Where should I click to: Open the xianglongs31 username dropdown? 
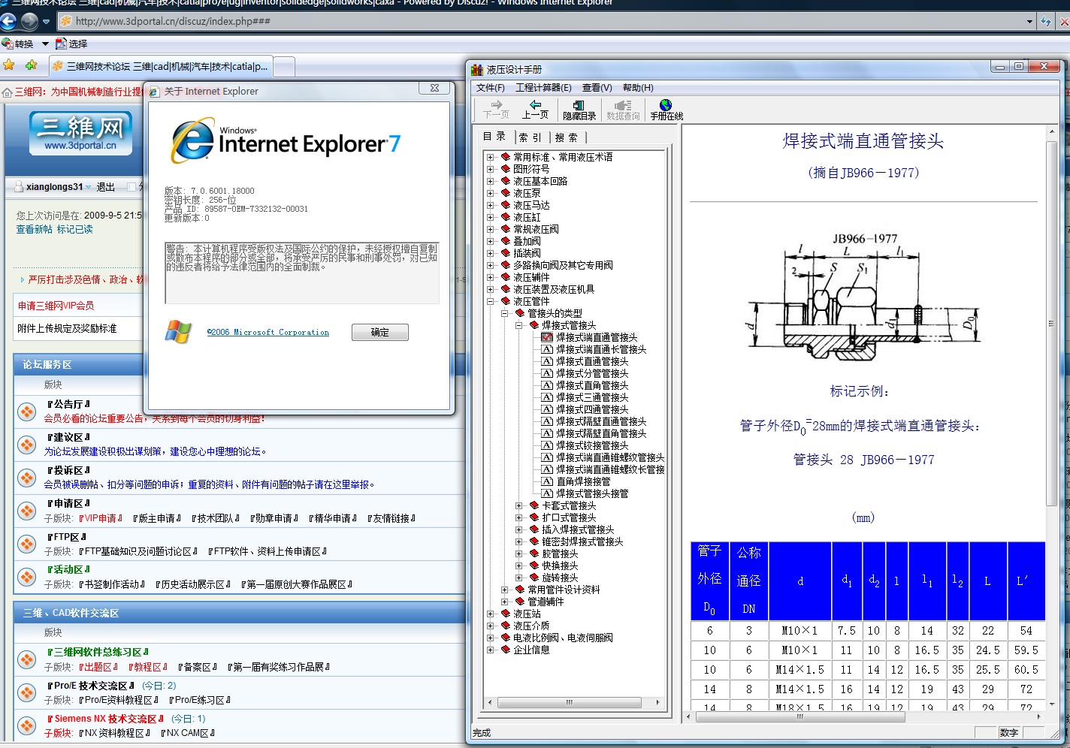[88, 187]
